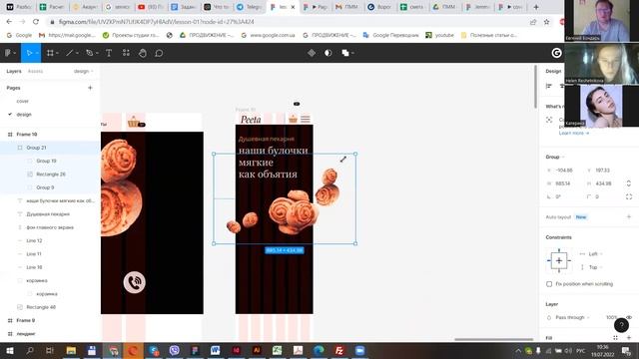
Task: Click the Use as mask icon
Action: 328,53
